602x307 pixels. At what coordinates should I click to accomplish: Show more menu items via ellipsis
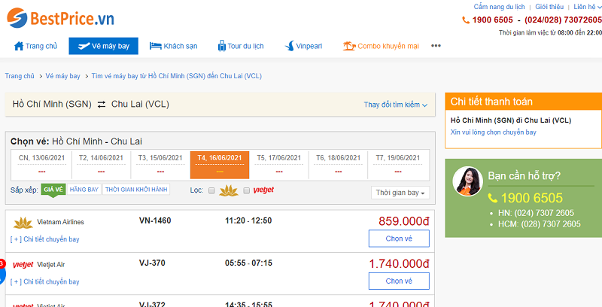coord(436,46)
